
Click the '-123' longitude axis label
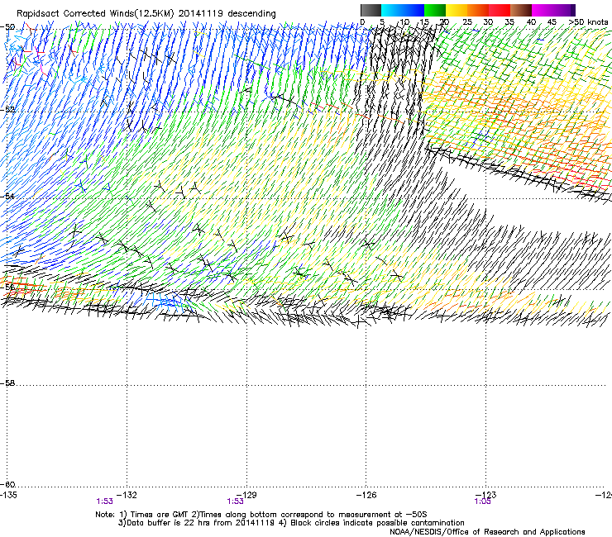click(x=486, y=495)
